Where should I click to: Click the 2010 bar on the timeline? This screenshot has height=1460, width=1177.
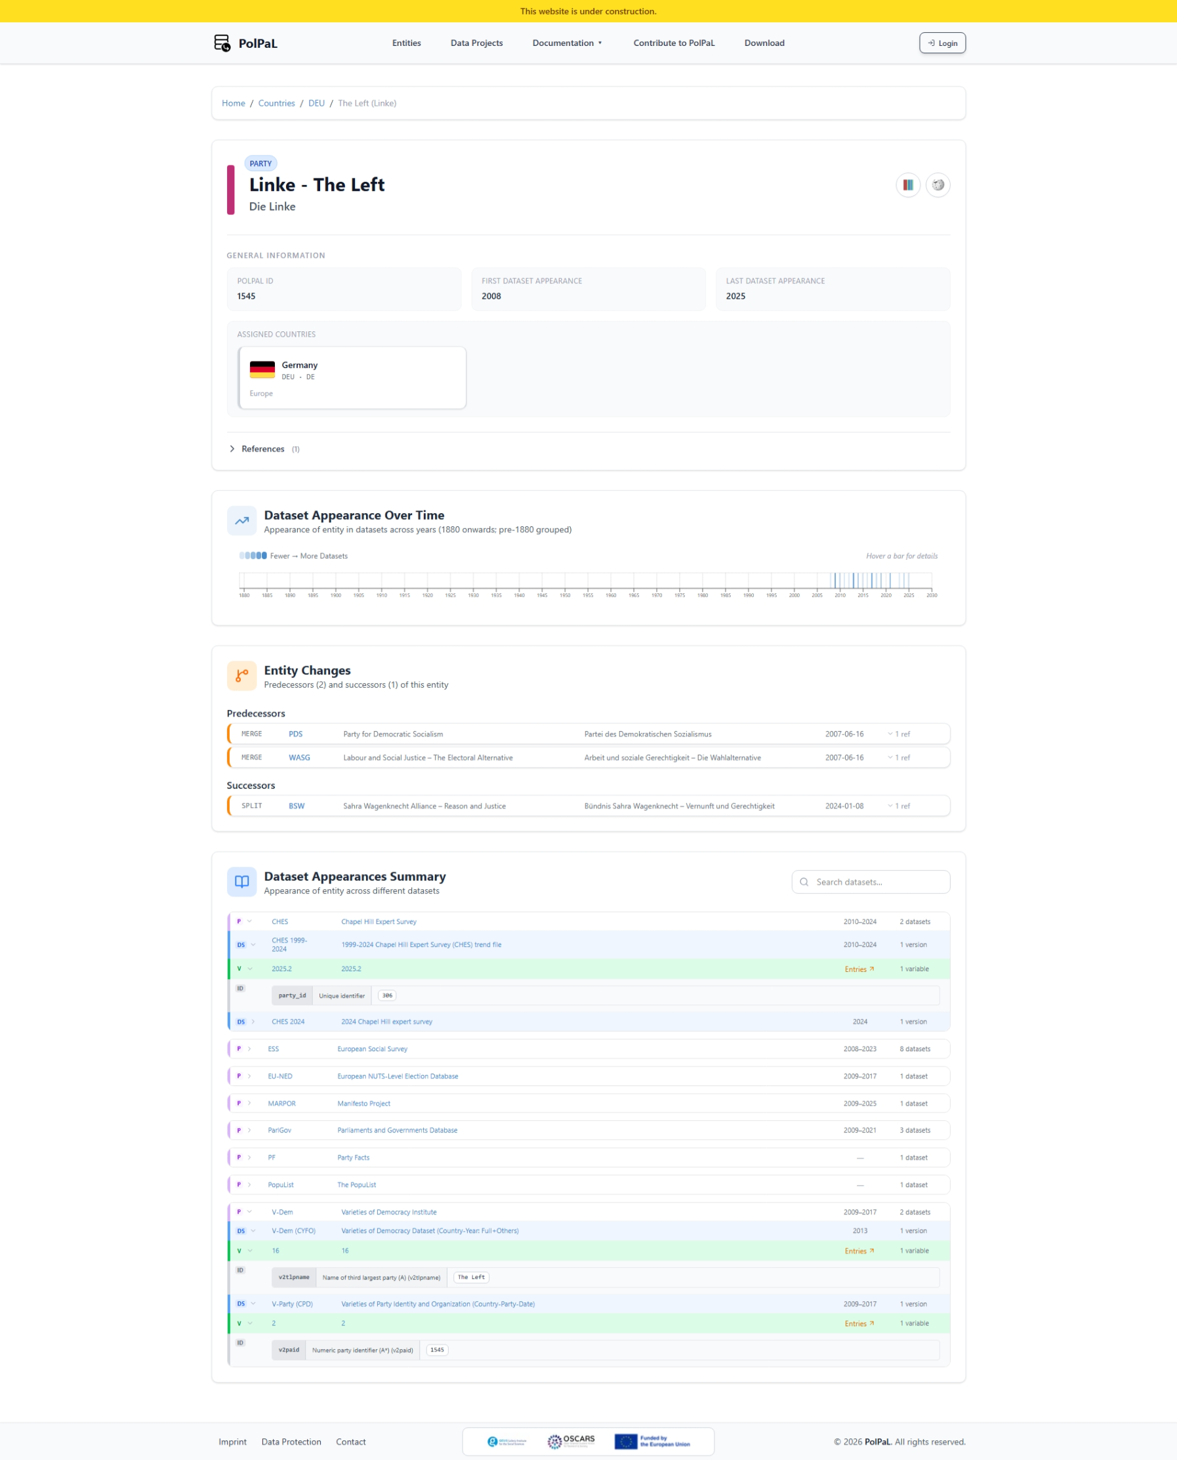pyautogui.click(x=840, y=581)
